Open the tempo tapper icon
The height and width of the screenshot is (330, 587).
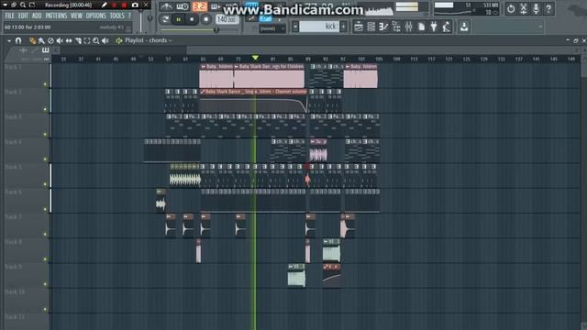pos(447,27)
